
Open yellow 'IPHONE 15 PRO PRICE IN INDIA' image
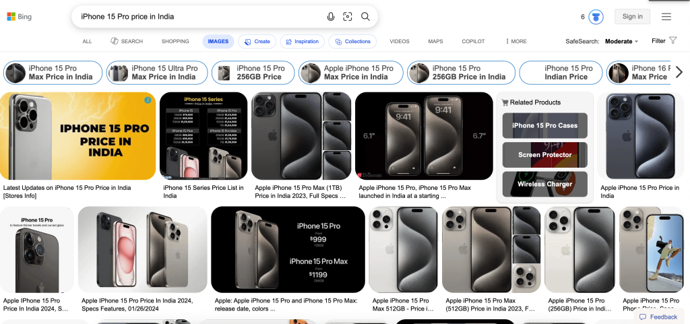(78, 136)
